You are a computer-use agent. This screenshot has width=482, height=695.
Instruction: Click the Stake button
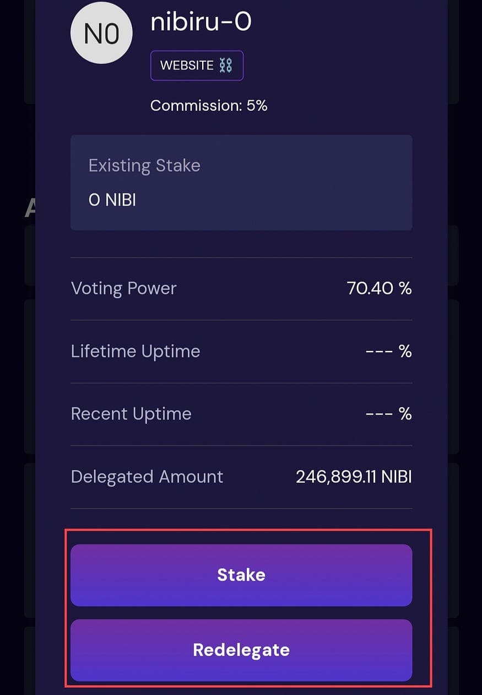(x=241, y=575)
